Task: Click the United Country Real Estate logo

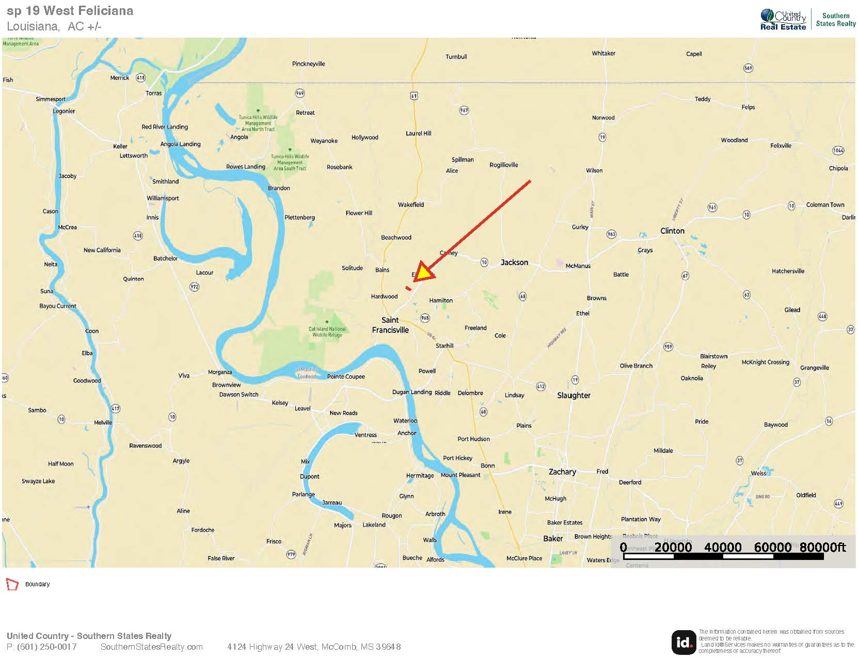Action: (783, 20)
